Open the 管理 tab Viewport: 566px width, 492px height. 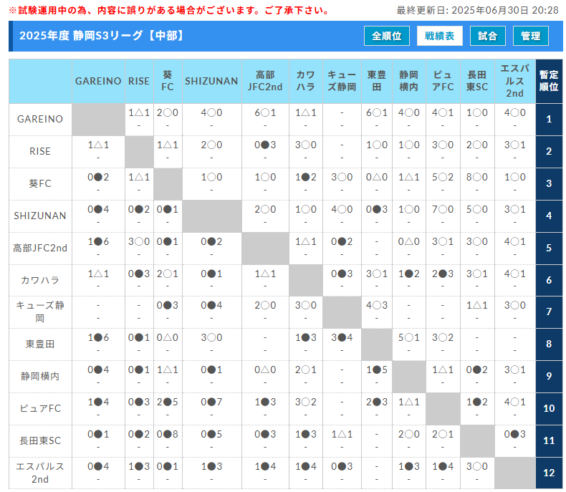[x=531, y=36]
